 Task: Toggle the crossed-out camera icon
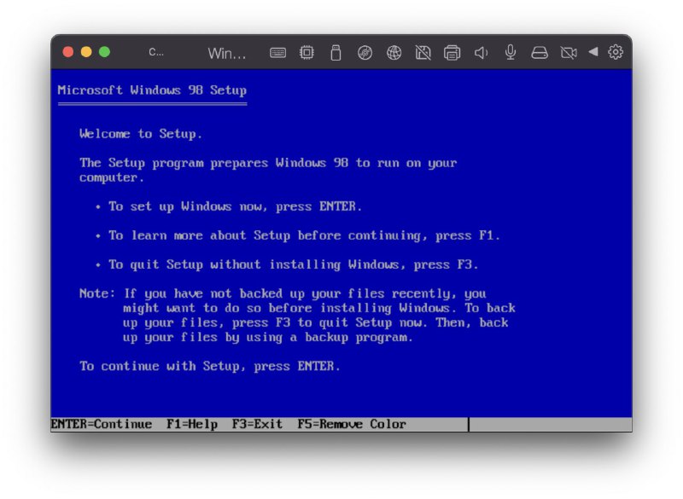pos(569,53)
